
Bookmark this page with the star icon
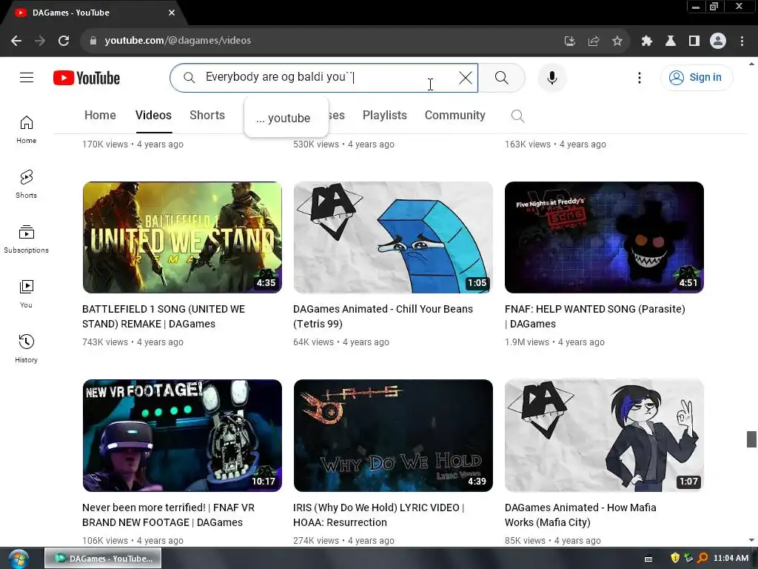click(x=617, y=41)
